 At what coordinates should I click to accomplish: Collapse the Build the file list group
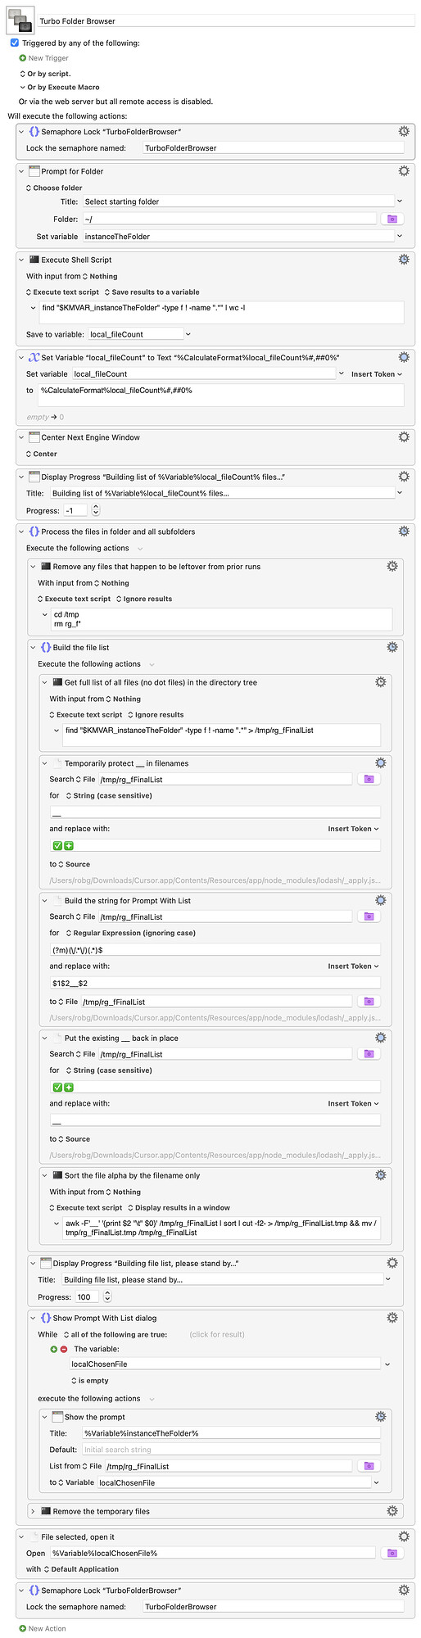pos(34,647)
